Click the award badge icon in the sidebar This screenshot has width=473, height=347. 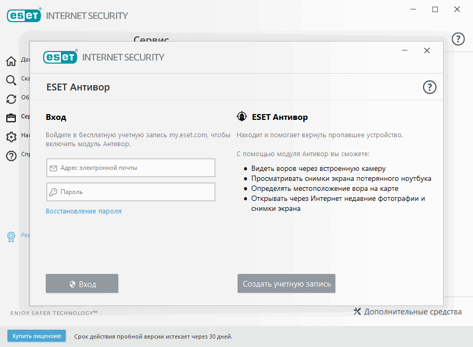tap(11, 237)
